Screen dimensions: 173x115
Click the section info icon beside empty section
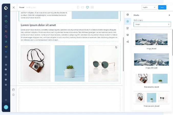coord(14,95)
